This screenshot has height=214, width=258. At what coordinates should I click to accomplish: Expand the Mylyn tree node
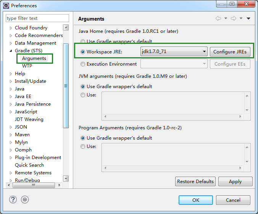point(11,142)
